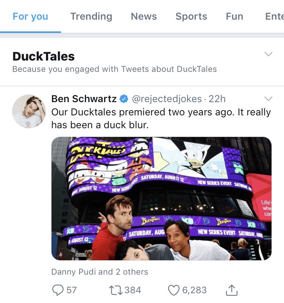Open the tweet options chevron
The height and width of the screenshot is (303, 284).
(x=268, y=99)
